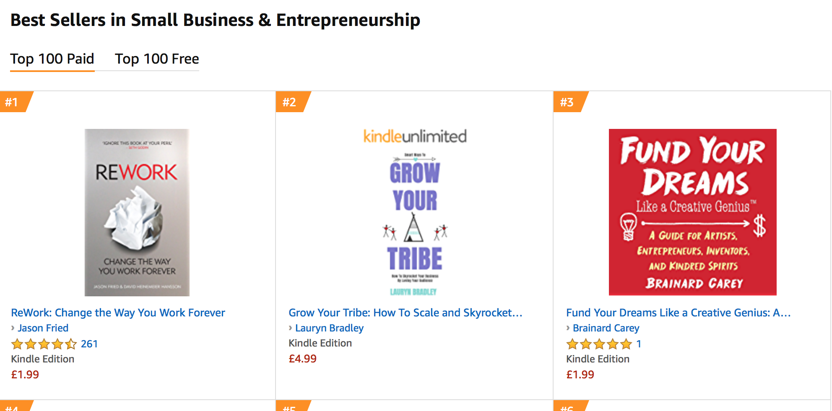The height and width of the screenshot is (411, 832).
Task: Click the #2 rank badge
Action: (x=290, y=102)
